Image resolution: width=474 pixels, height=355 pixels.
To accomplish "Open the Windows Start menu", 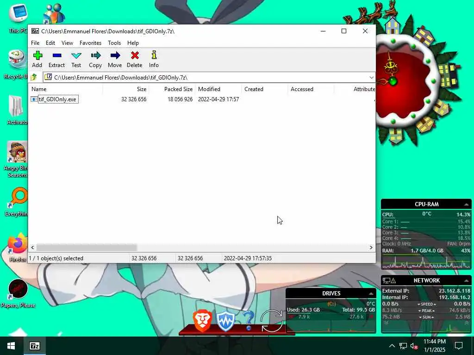I will pos(12,346).
